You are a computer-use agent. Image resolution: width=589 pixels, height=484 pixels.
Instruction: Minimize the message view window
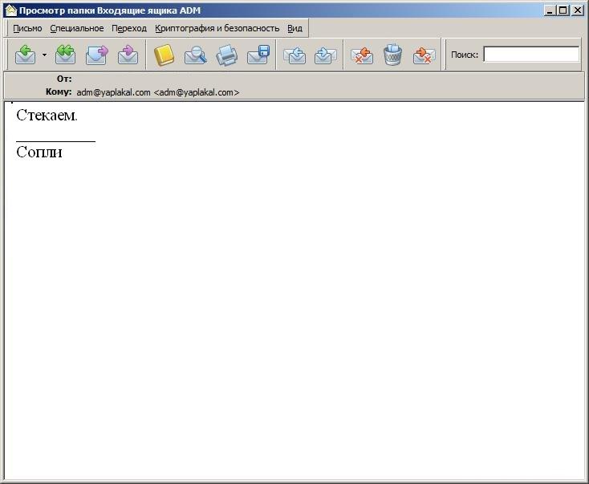(x=550, y=10)
